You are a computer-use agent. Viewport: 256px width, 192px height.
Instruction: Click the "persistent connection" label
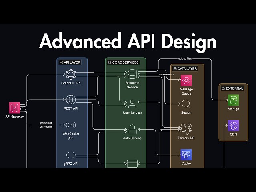pyautogui.click(x=46, y=125)
